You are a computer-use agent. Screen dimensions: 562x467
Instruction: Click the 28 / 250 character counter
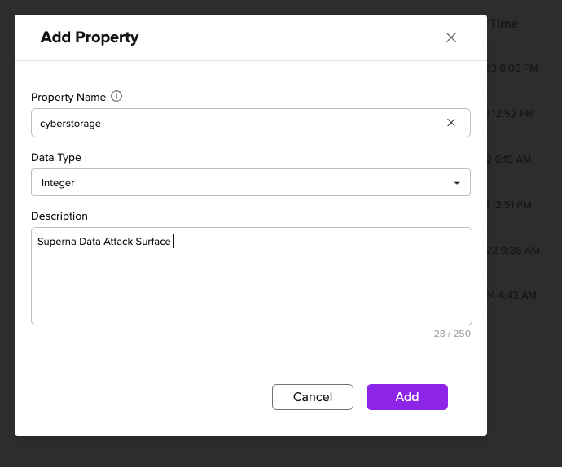tap(452, 334)
